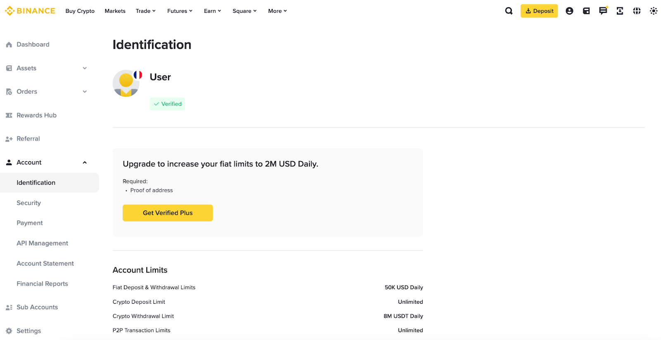Viewport: 661px width, 340px height.
Task: Click the app download icon in header
Action: point(620,11)
